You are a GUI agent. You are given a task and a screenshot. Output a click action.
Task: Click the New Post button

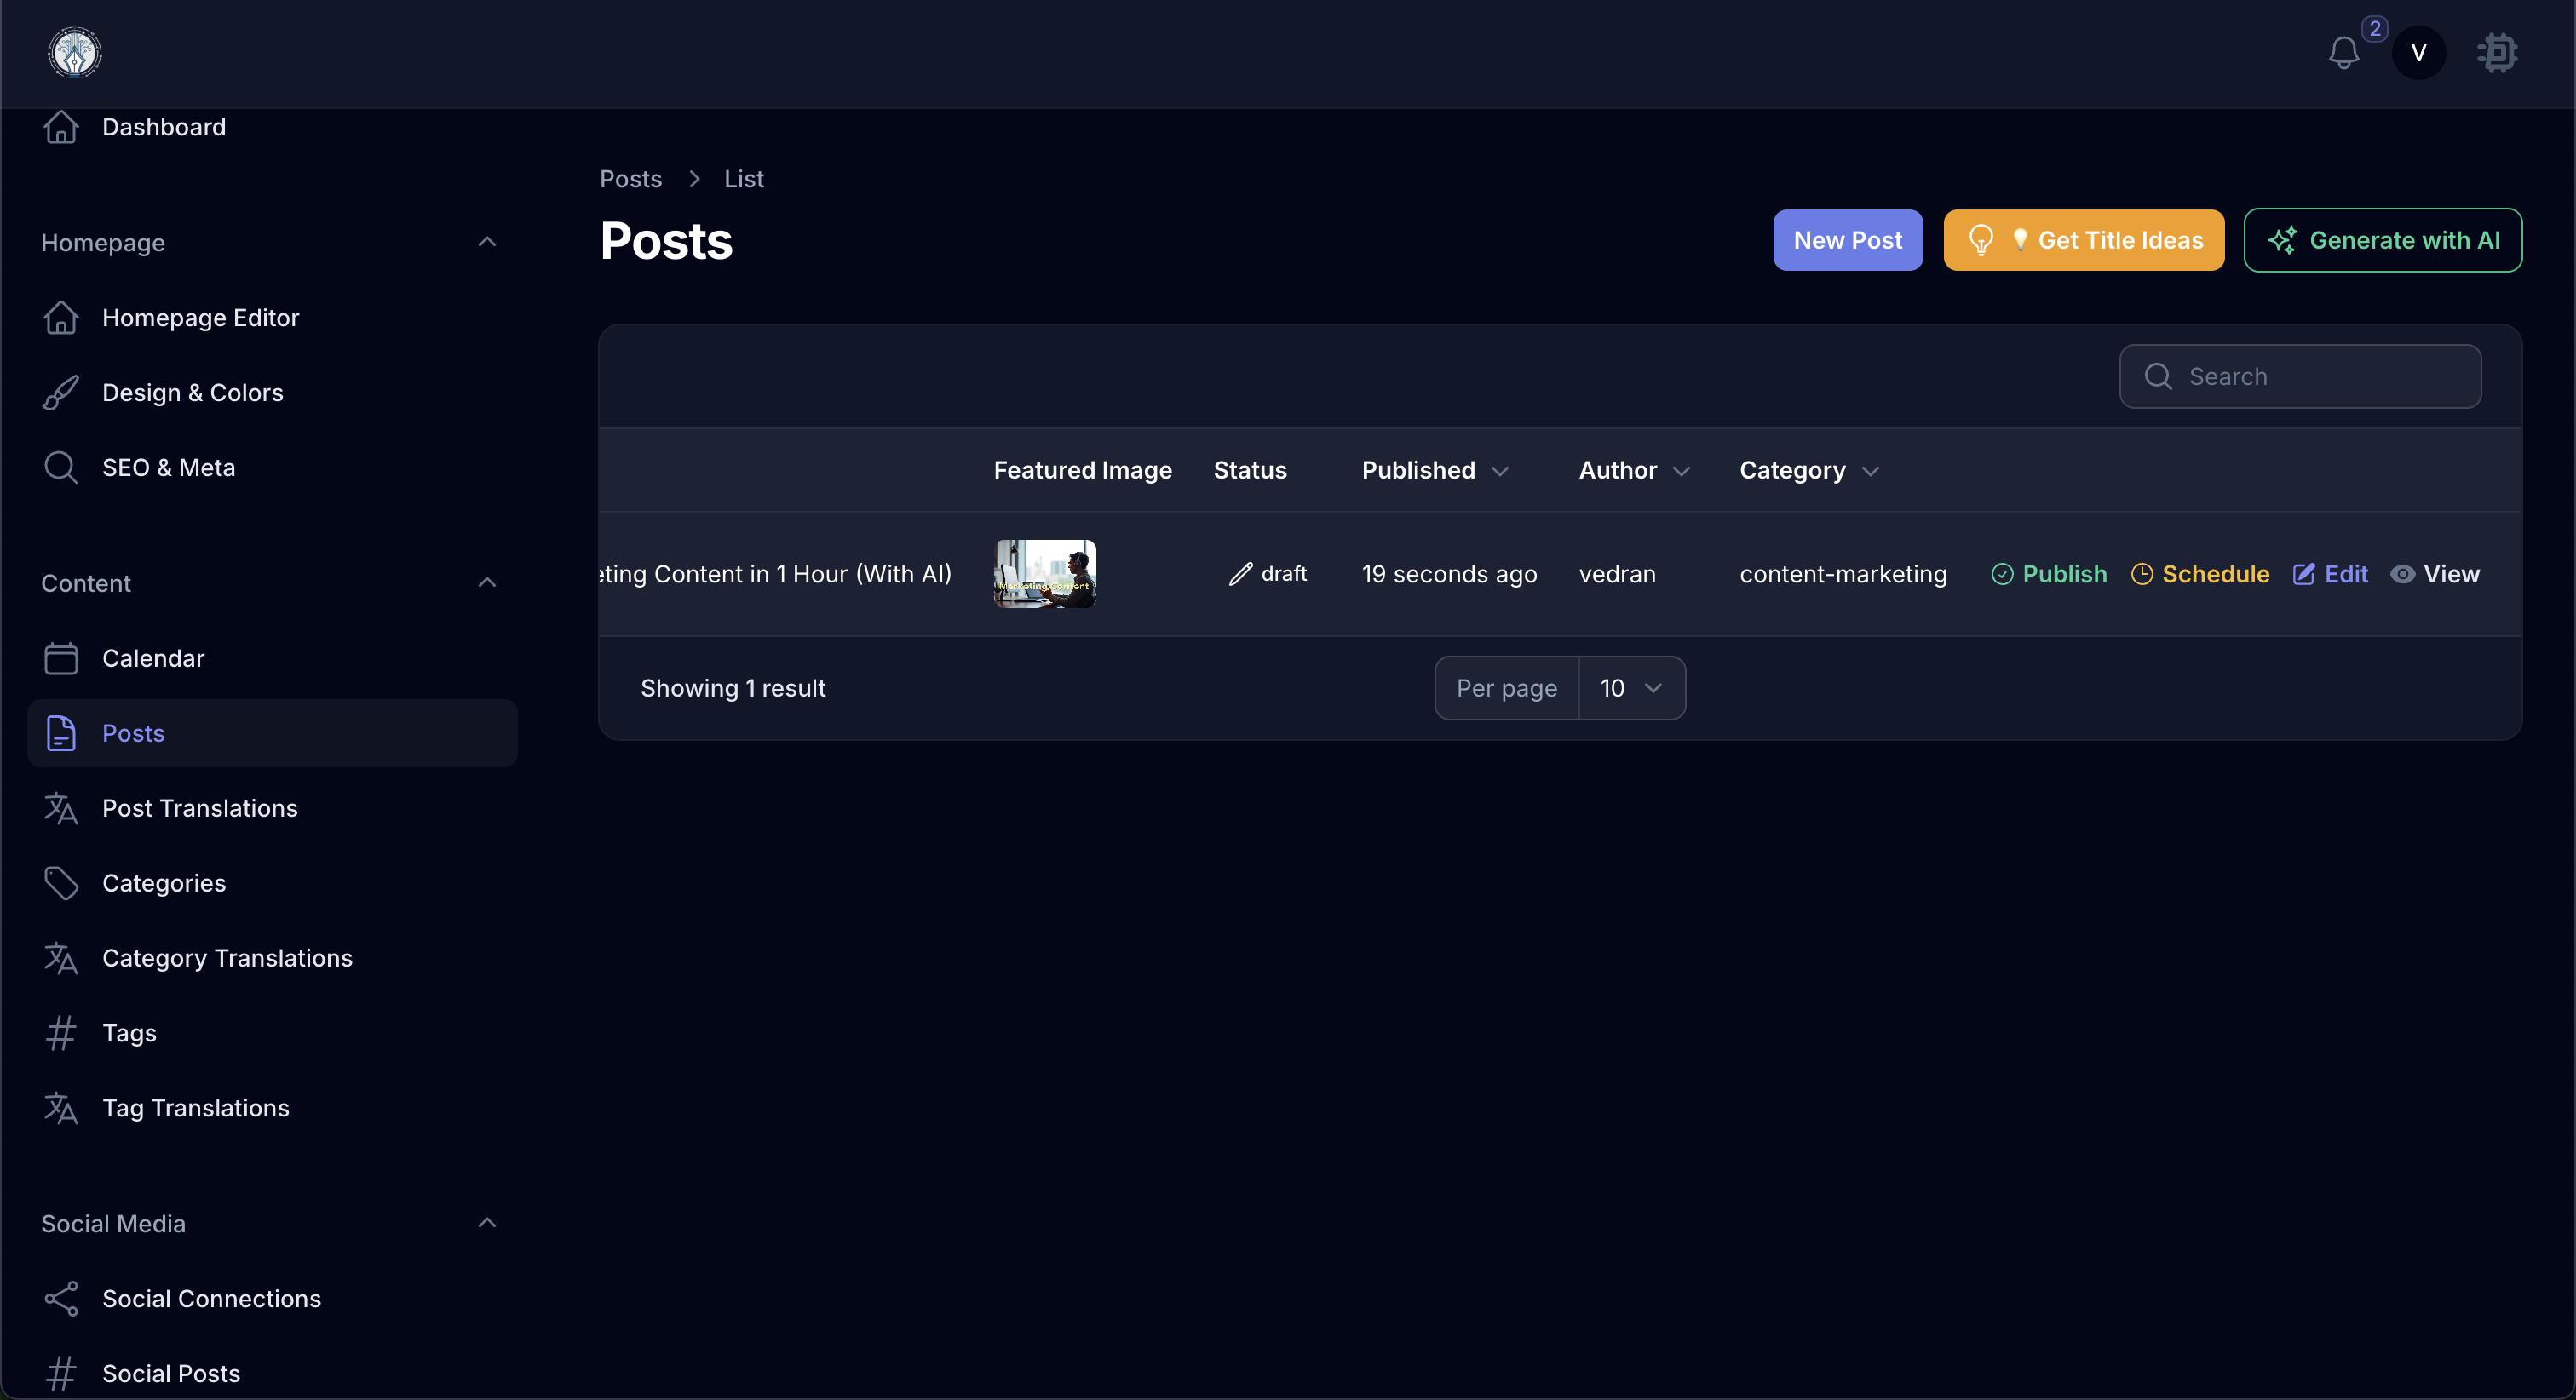coord(1848,240)
